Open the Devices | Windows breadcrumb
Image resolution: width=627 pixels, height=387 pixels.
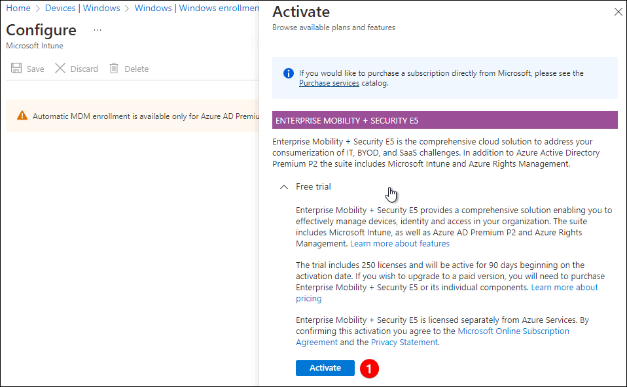click(x=82, y=8)
